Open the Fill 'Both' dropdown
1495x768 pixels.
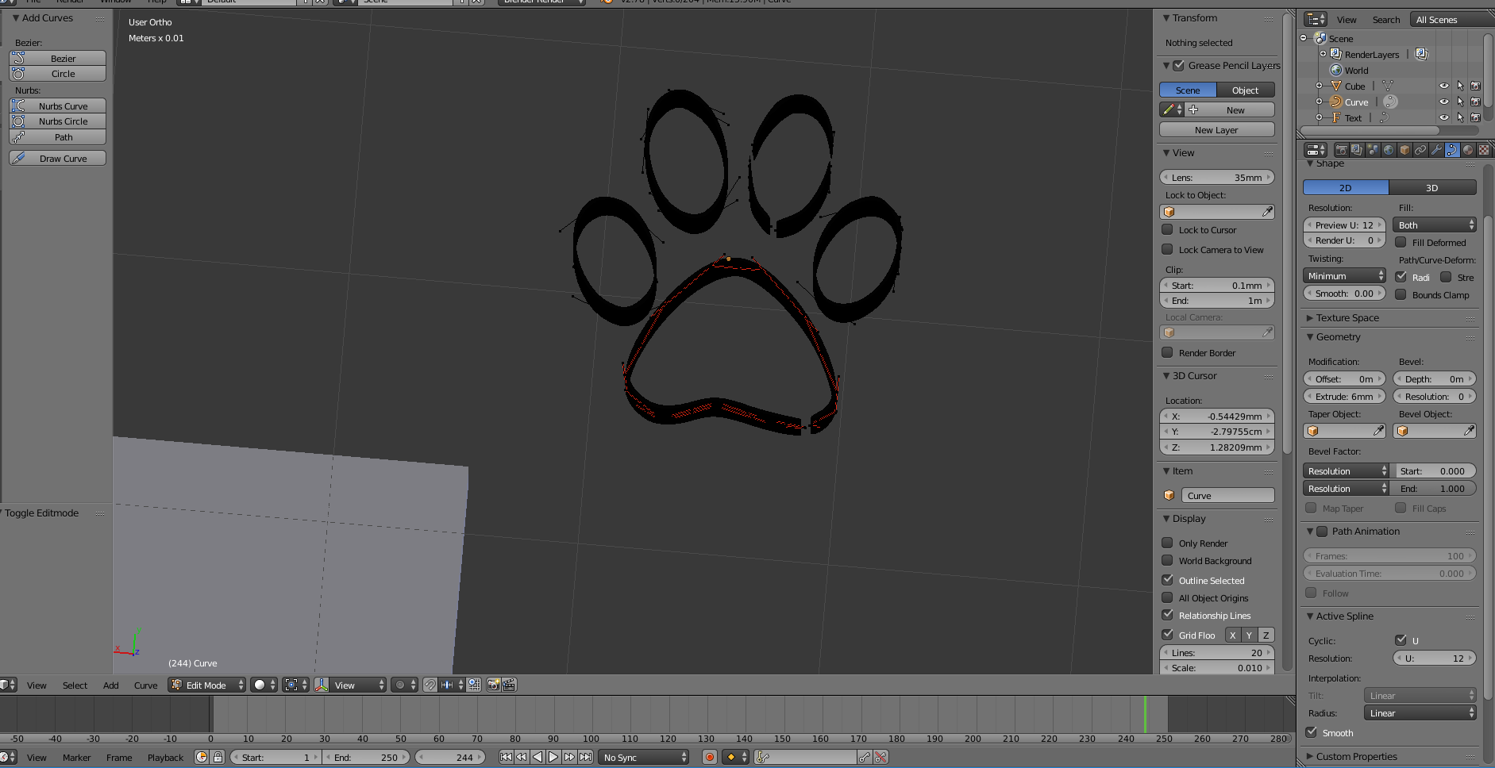coord(1434,225)
